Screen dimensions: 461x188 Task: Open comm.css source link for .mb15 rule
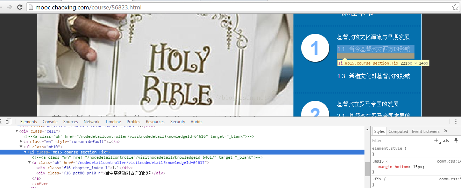click(449, 161)
